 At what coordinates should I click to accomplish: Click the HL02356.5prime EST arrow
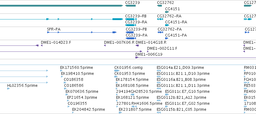[x=8, y=89]
